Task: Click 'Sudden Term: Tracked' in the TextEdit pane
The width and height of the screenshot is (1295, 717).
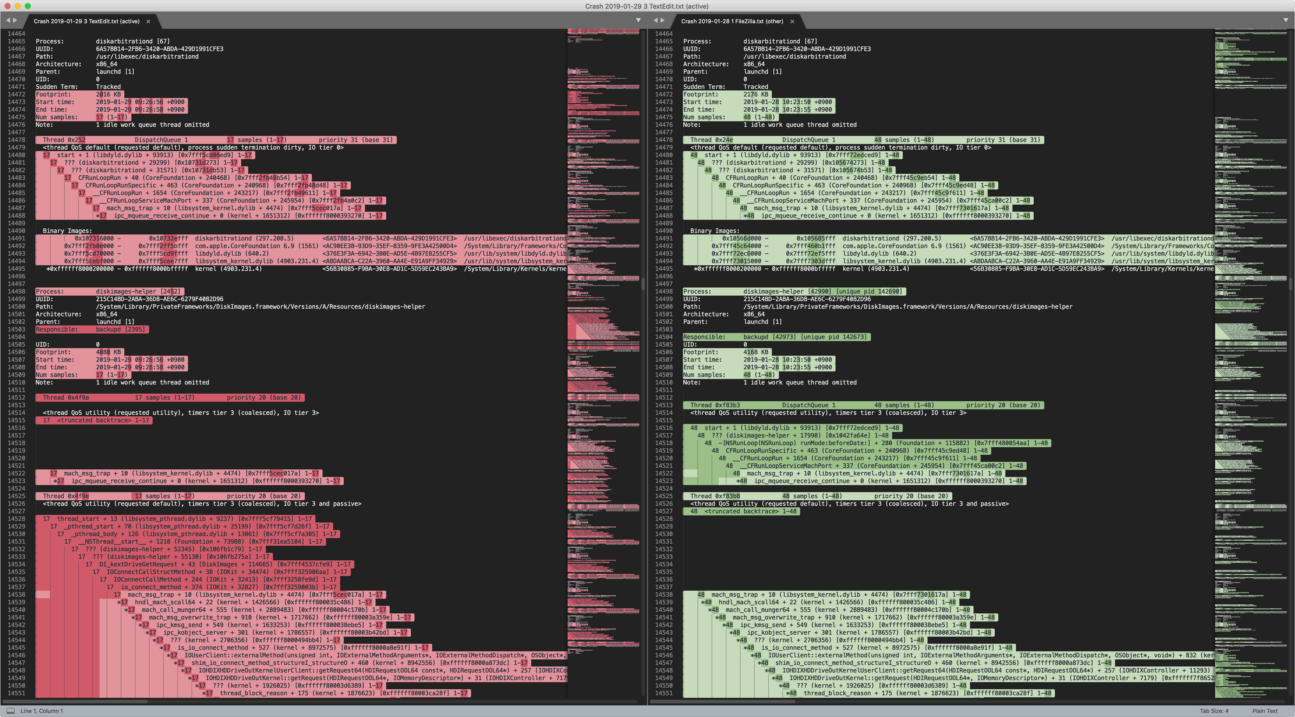Action: 78,86
